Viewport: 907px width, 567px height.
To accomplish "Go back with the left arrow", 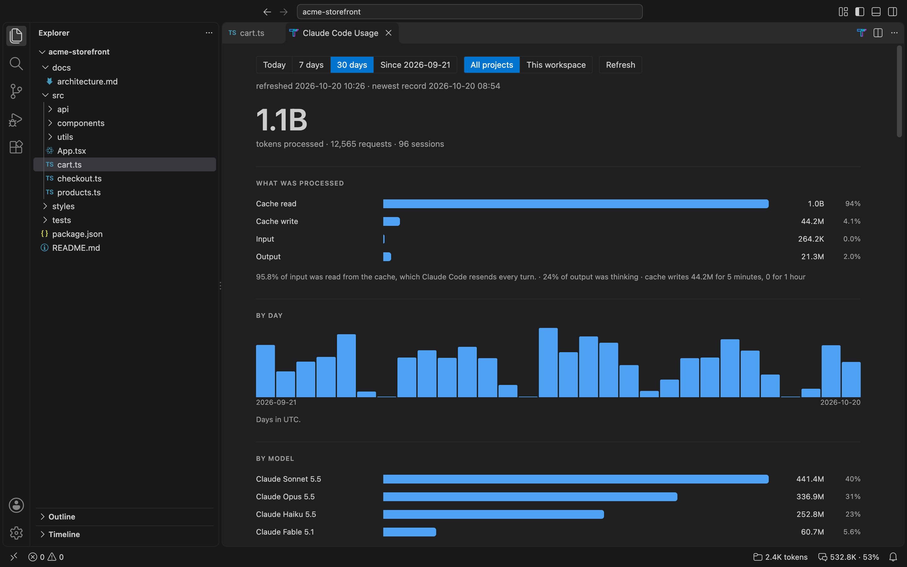I will tap(267, 12).
